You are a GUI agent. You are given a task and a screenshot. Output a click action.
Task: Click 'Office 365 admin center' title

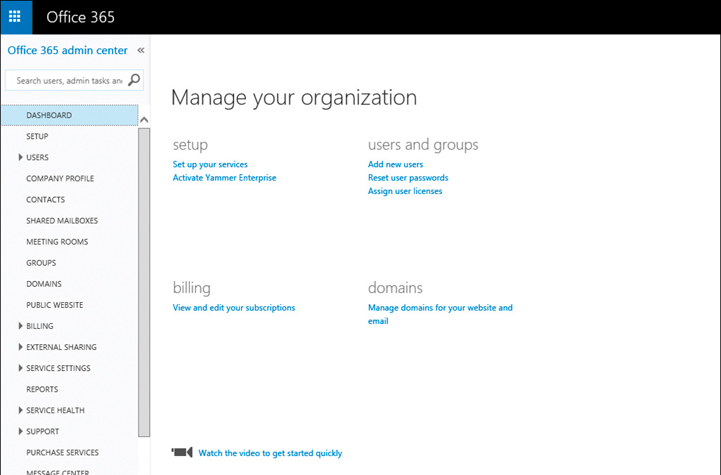pyautogui.click(x=67, y=50)
